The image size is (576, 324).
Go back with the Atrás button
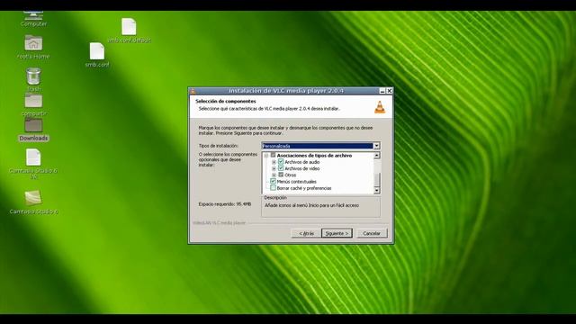coord(306,233)
